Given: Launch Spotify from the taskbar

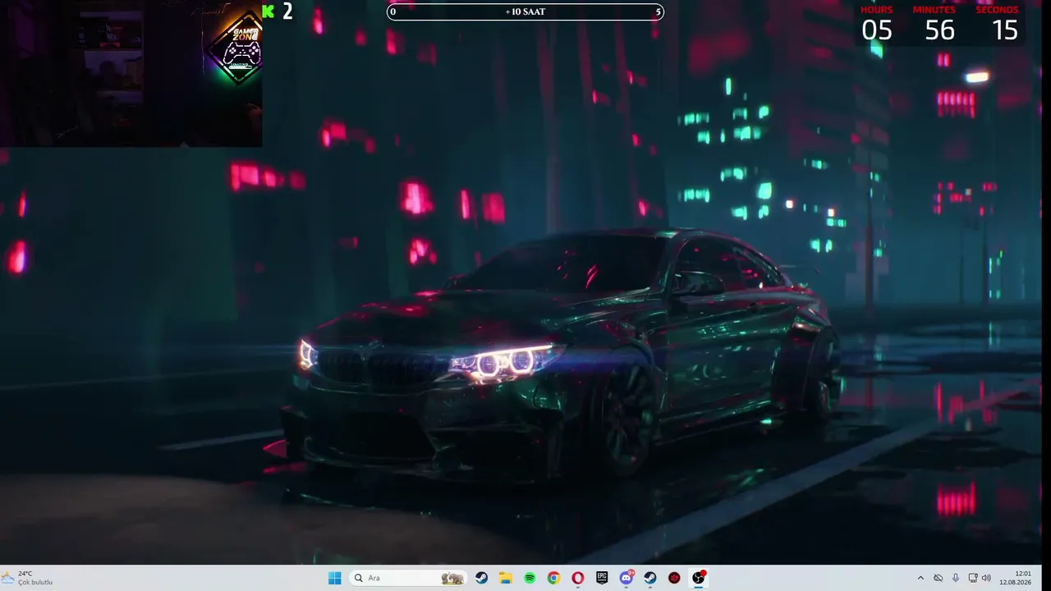Looking at the screenshot, I should click(530, 578).
